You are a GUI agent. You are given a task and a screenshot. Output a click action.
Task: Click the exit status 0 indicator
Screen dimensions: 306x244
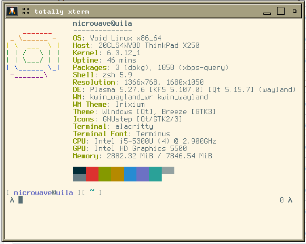coord(282,200)
